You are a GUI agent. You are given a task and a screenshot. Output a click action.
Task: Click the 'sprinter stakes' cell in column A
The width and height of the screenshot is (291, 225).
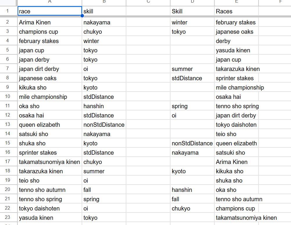(50, 152)
